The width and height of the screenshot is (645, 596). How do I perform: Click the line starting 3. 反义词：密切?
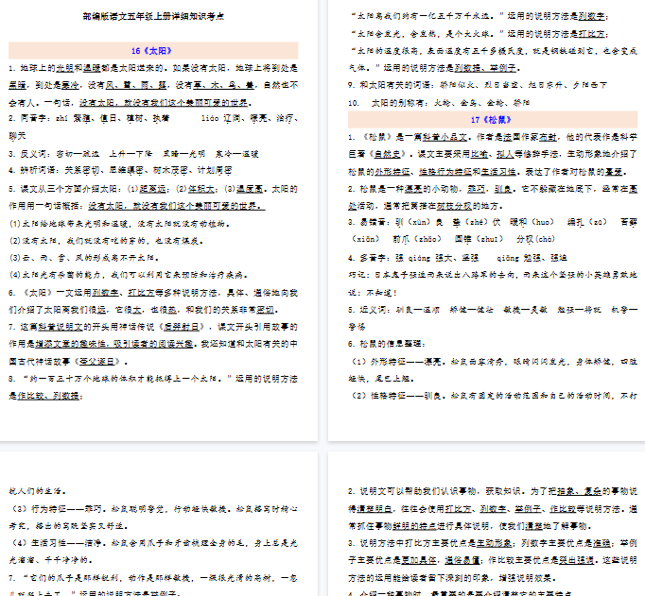click(x=133, y=154)
